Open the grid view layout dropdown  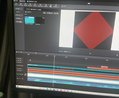44,13
